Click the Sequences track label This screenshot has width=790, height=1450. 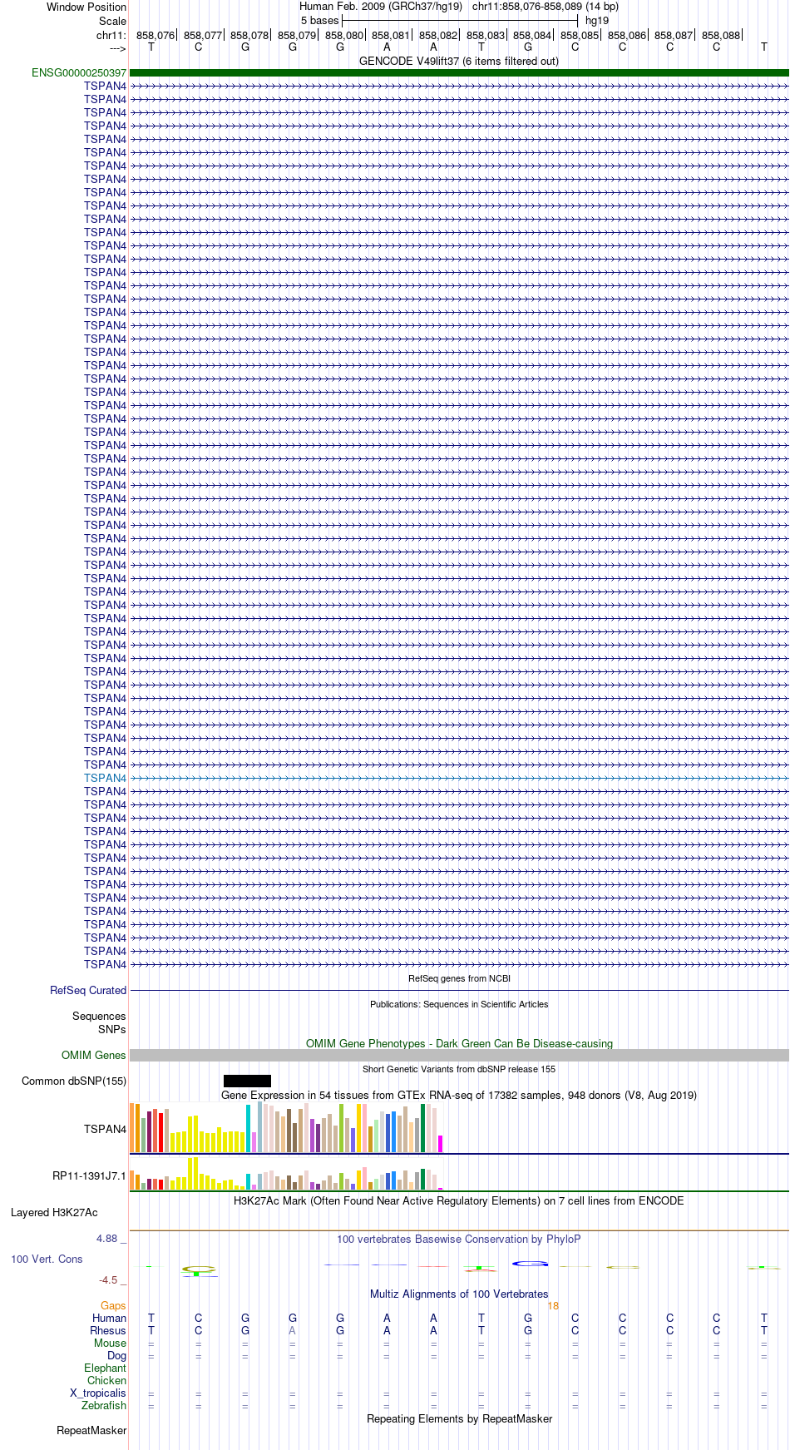[99, 1016]
